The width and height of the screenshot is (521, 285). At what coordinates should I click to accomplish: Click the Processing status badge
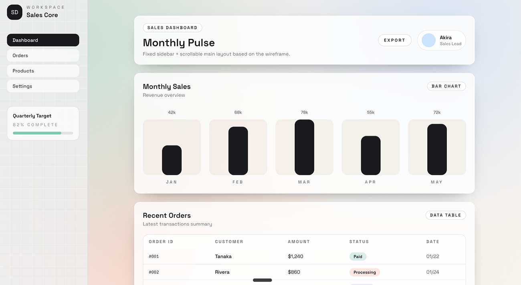click(x=364, y=272)
